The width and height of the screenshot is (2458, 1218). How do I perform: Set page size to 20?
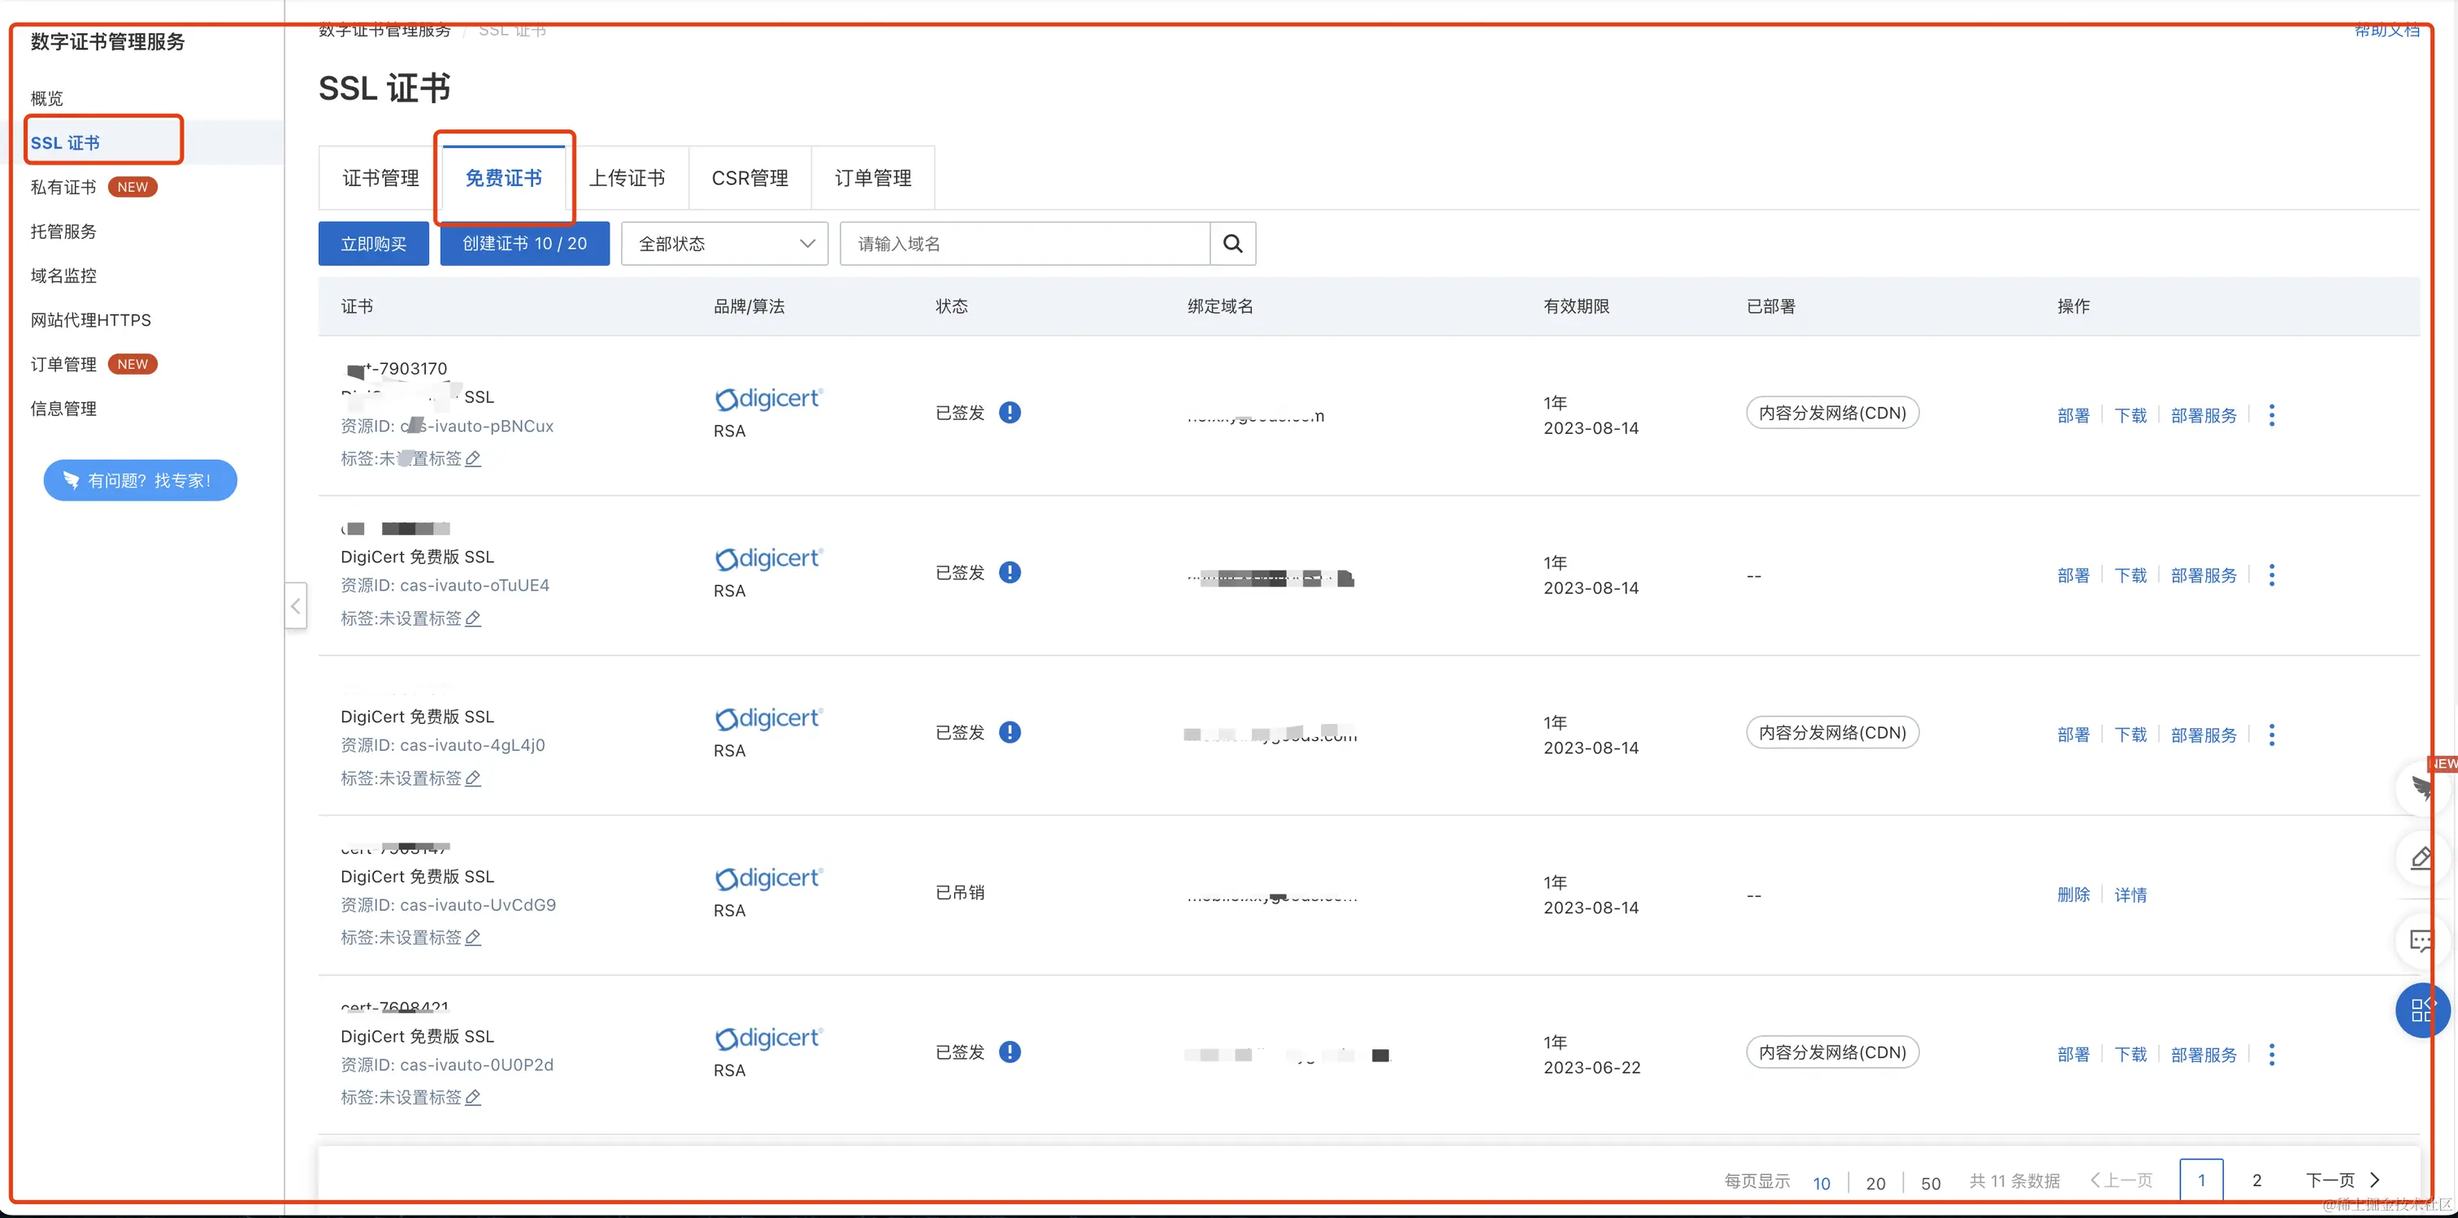pyautogui.click(x=1875, y=1183)
